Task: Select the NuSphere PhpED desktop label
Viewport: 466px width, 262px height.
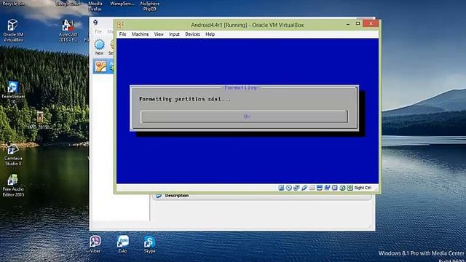Action: 149,7
